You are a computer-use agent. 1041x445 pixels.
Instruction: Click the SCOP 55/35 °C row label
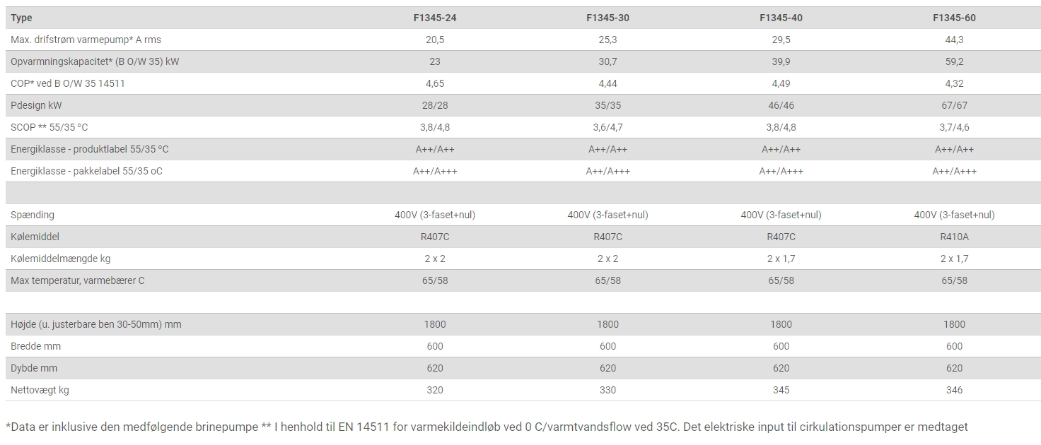pos(50,127)
